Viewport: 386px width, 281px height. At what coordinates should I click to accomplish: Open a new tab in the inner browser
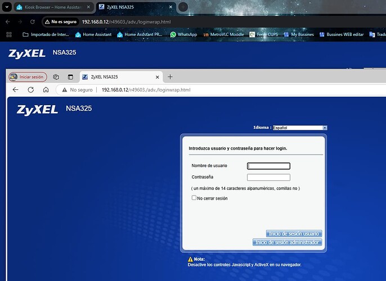(170, 77)
